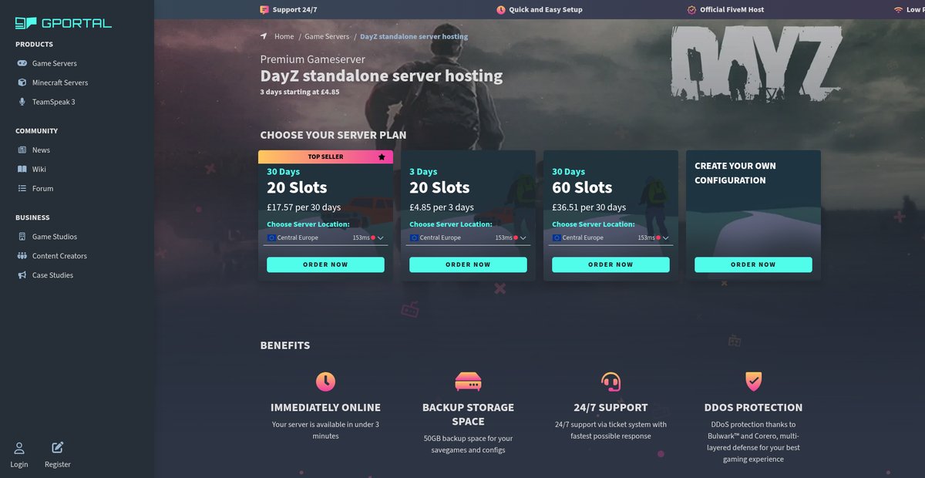Click the News newspaper icon
The image size is (925, 478).
click(22, 150)
